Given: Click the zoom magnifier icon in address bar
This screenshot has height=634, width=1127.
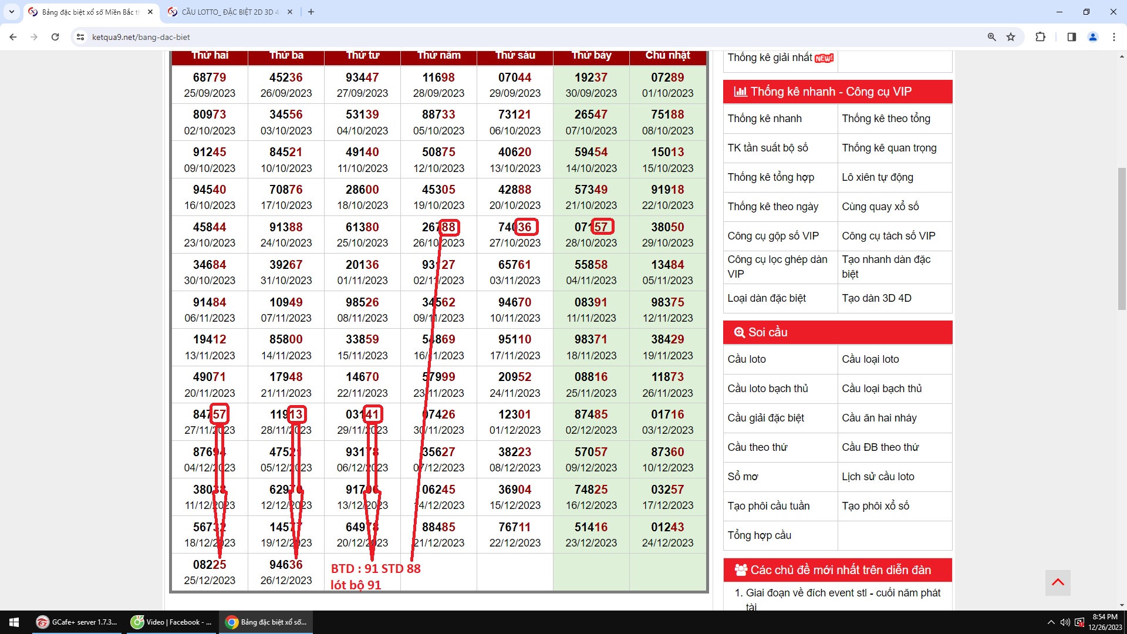Looking at the screenshot, I should click(x=991, y=37).
